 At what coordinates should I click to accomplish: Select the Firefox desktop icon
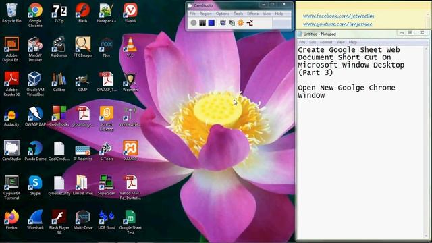coord(11,220)
